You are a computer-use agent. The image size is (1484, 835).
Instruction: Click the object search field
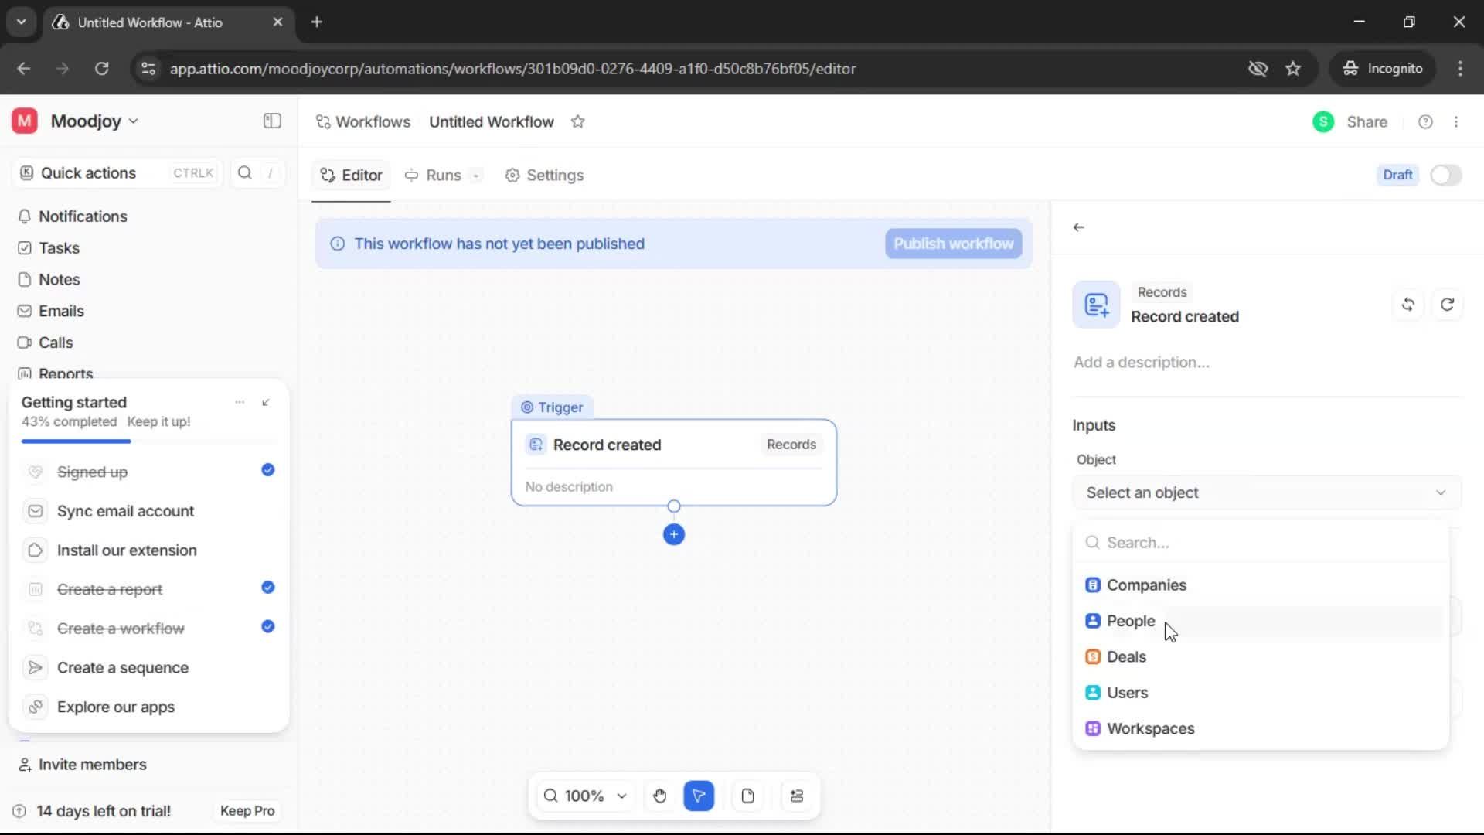(x=1260, y=542)
